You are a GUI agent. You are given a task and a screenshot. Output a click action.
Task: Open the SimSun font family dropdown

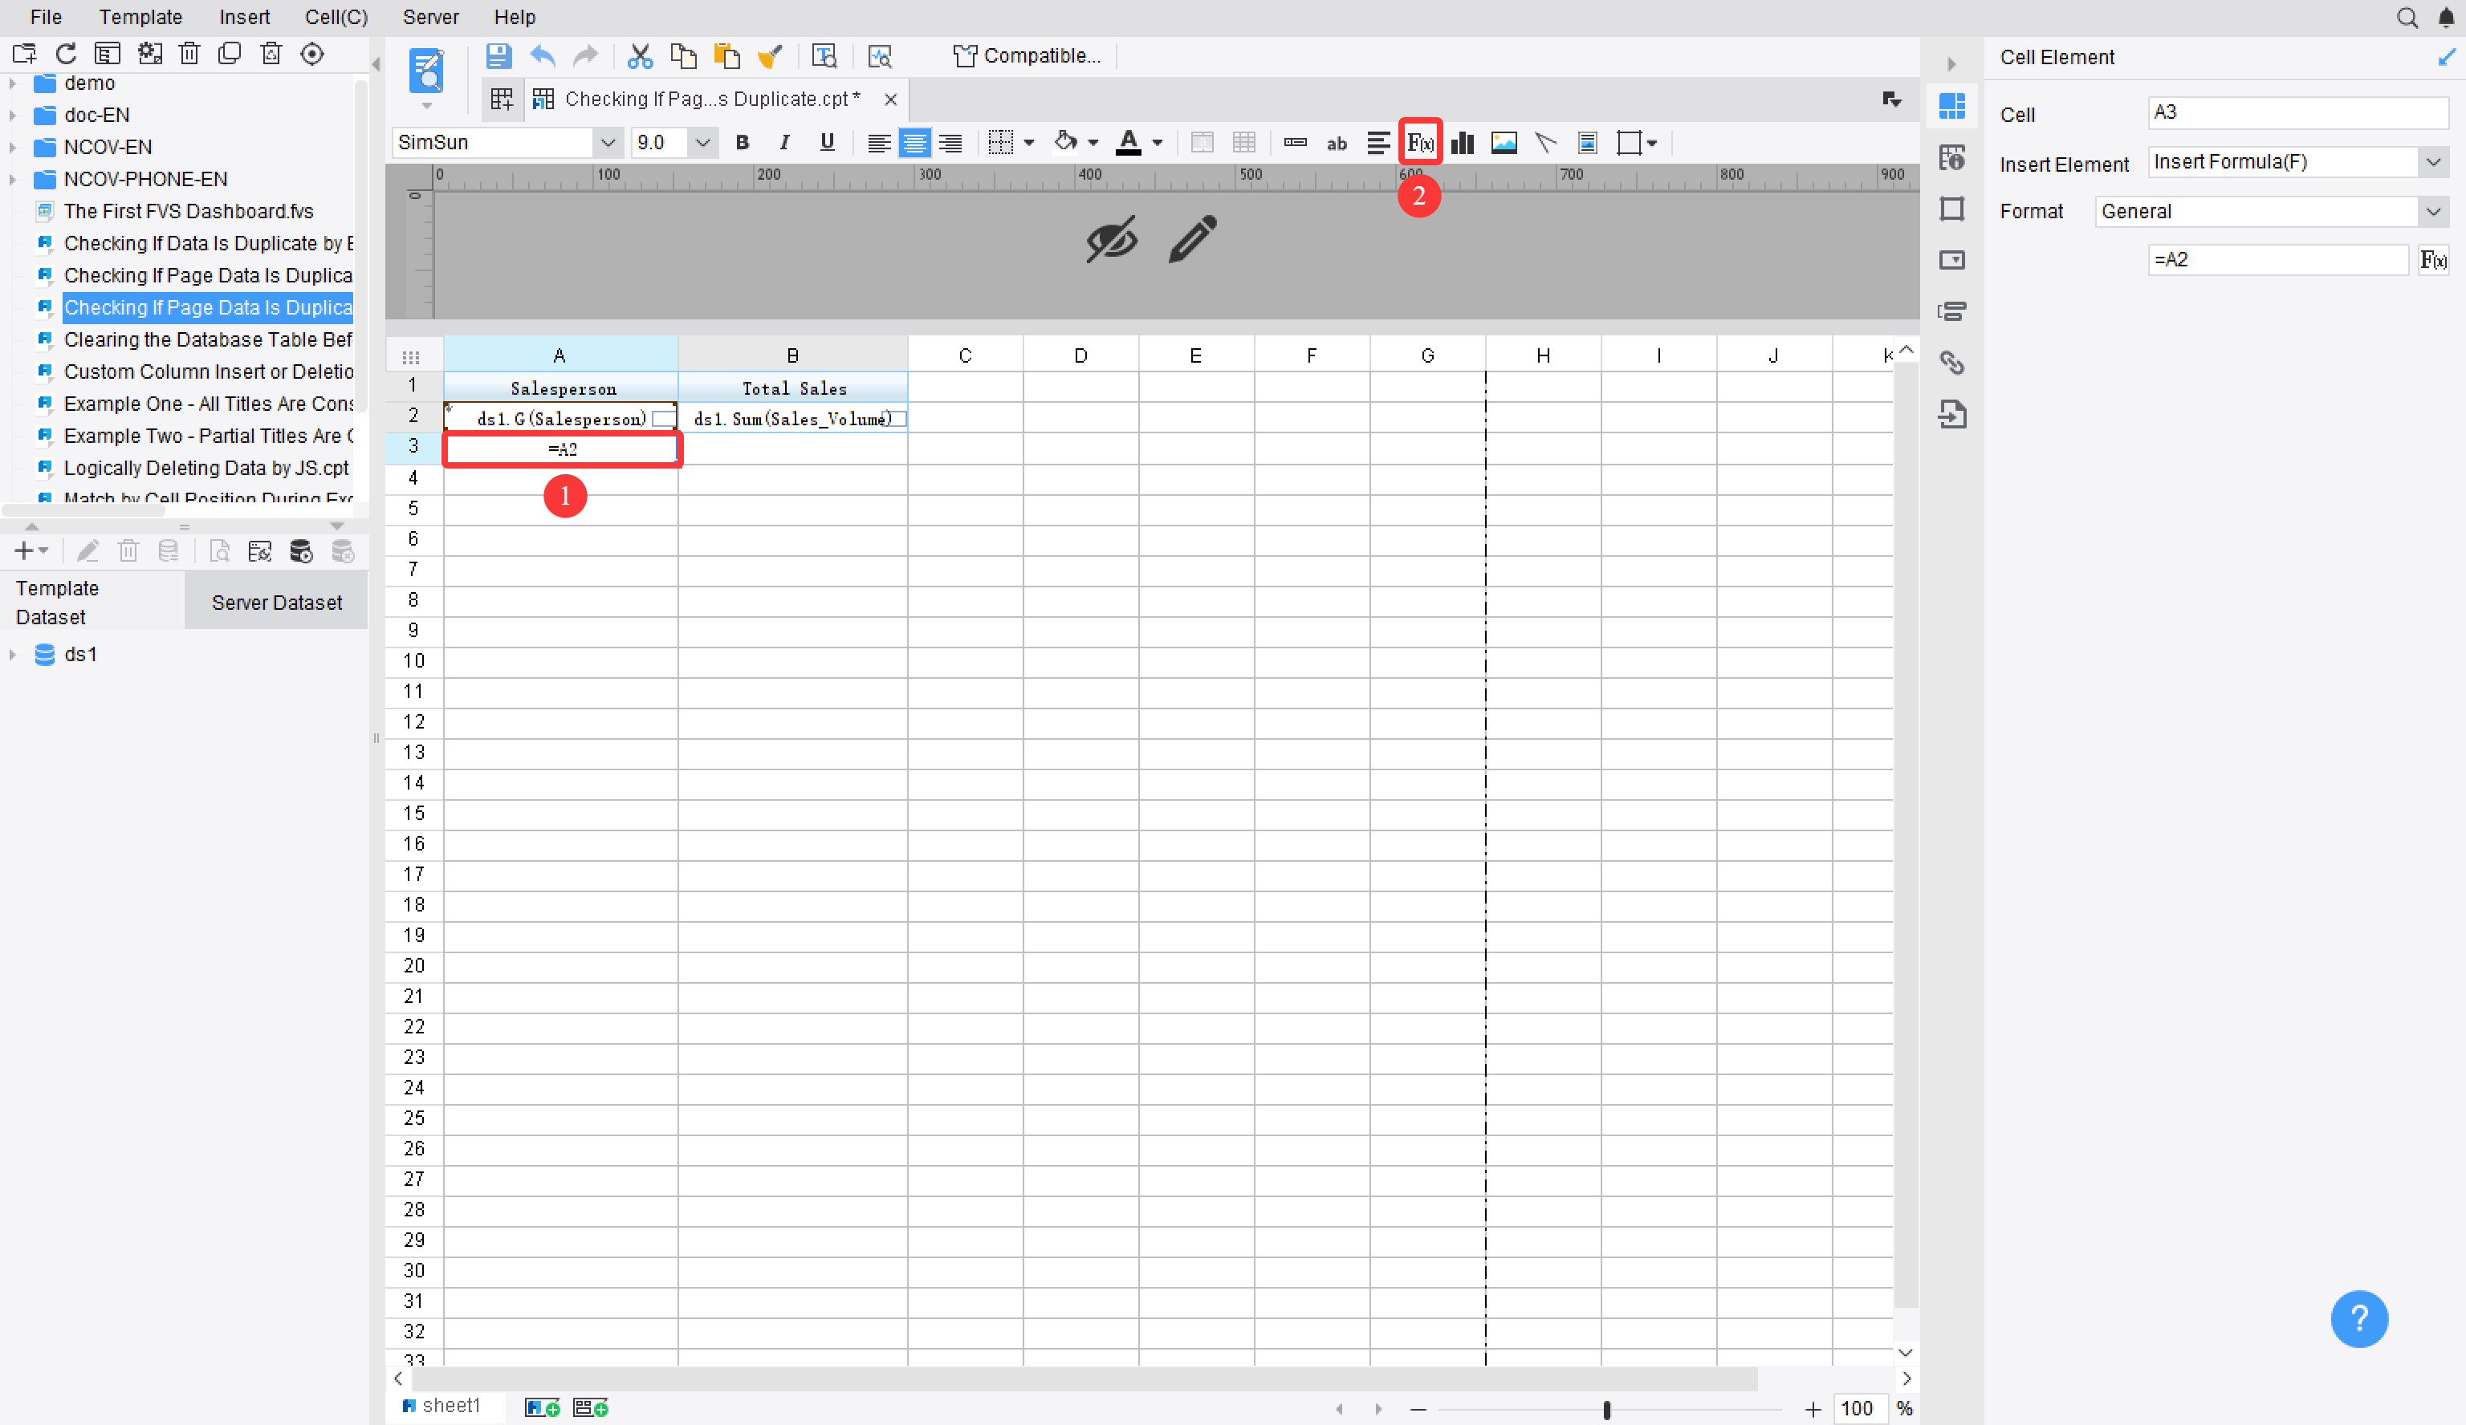click(608, 142)
